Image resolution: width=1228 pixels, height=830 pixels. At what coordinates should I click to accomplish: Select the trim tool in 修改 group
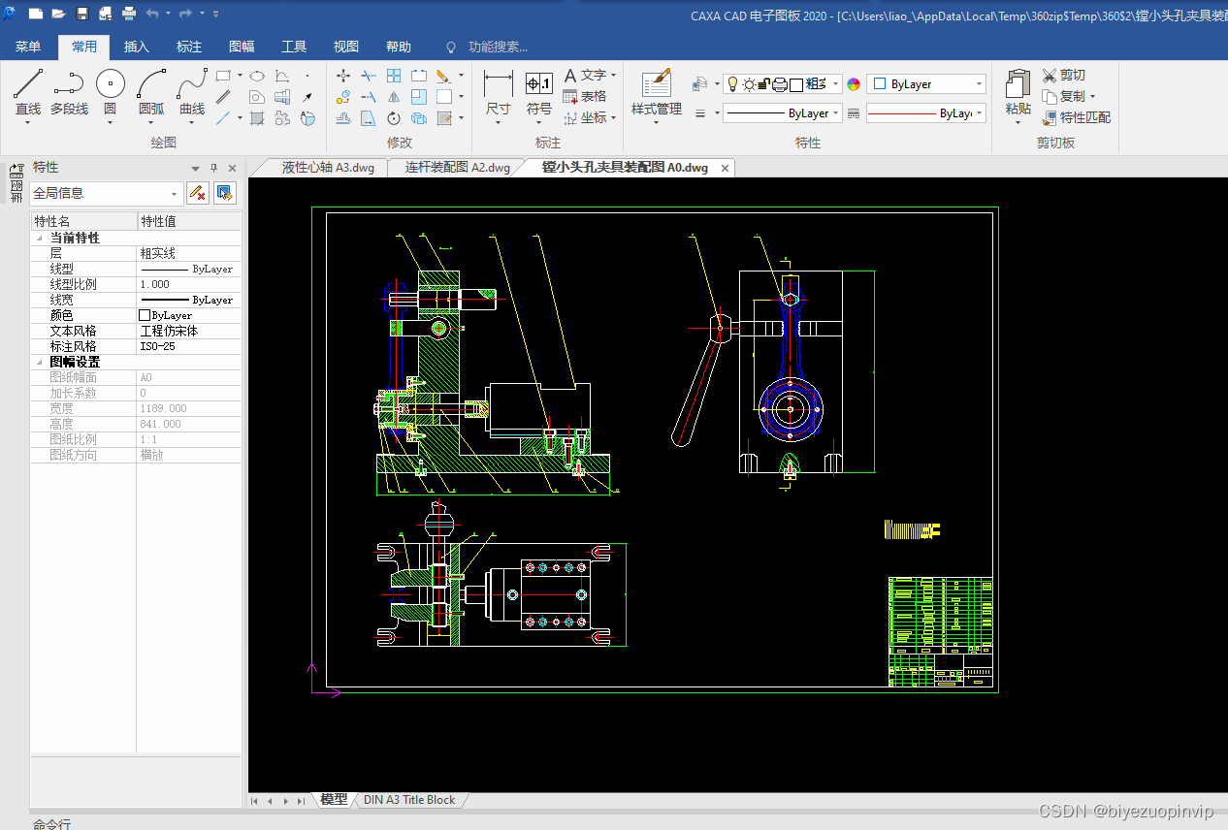click(369, 76)
